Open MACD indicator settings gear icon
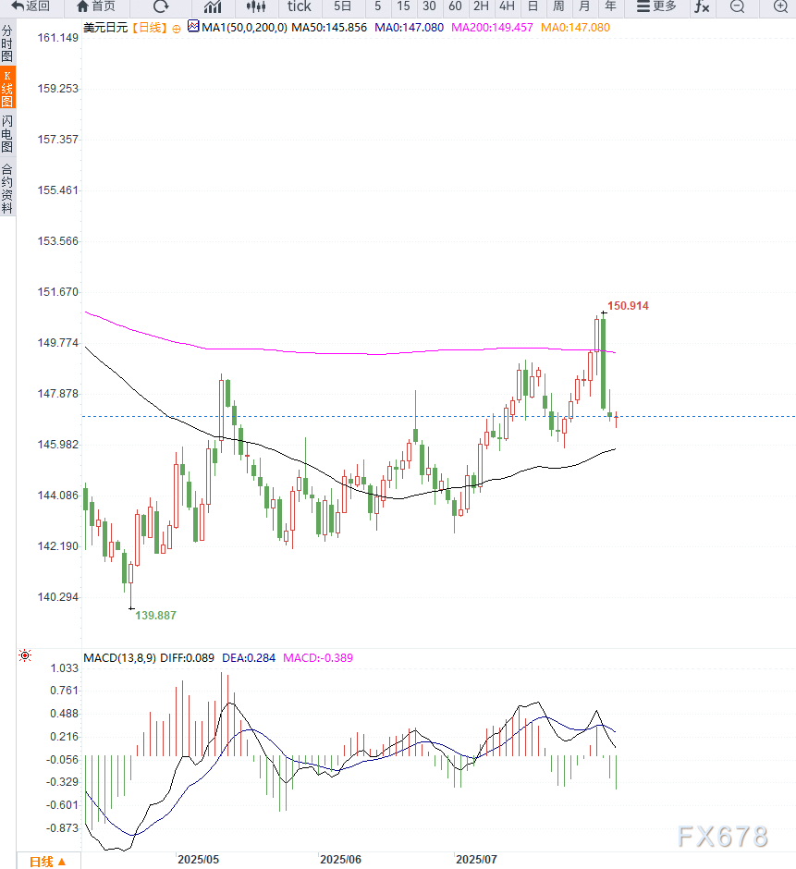 click(25, 656)
